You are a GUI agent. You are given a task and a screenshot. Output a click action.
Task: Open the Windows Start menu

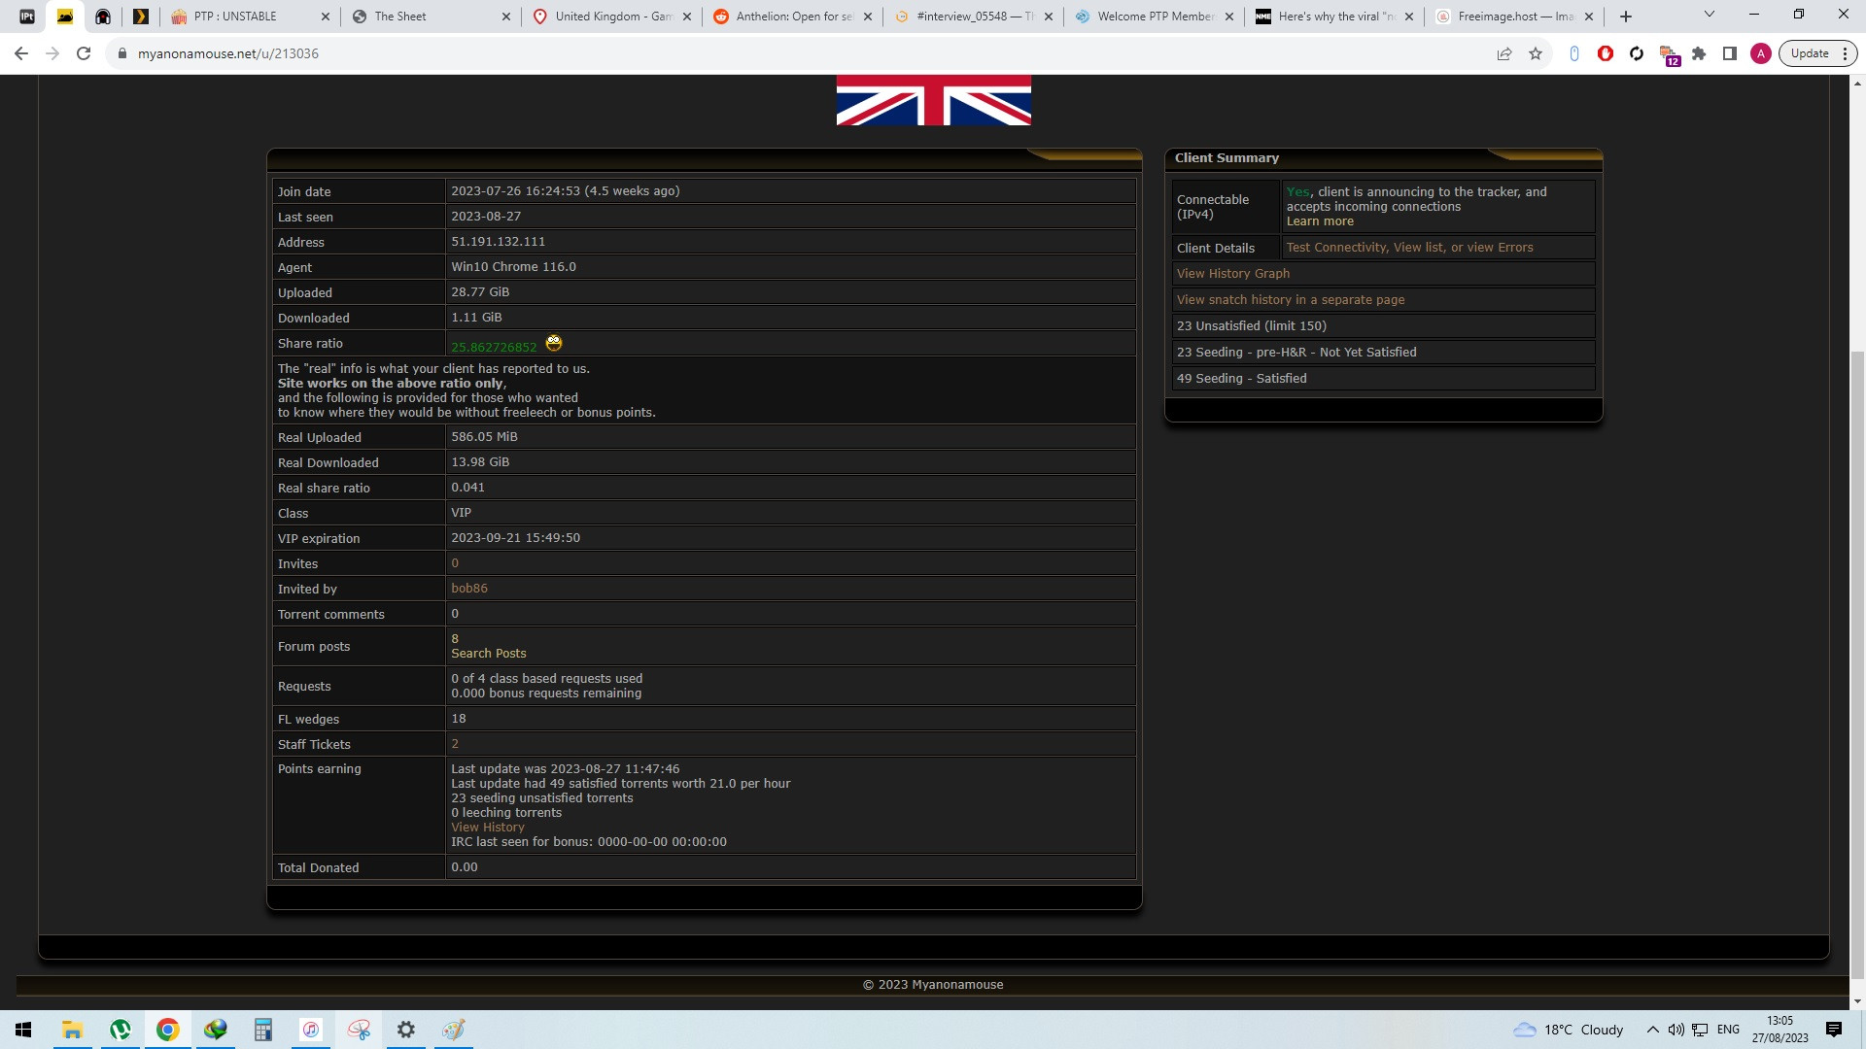[23, 1030]
